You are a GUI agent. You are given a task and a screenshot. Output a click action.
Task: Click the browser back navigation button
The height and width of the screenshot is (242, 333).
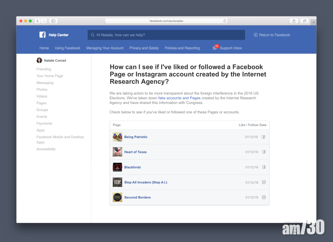(x=37, y=21)
